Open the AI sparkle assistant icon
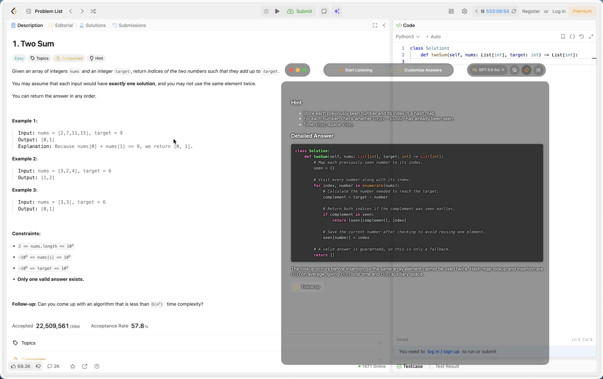 coord(337,11)
